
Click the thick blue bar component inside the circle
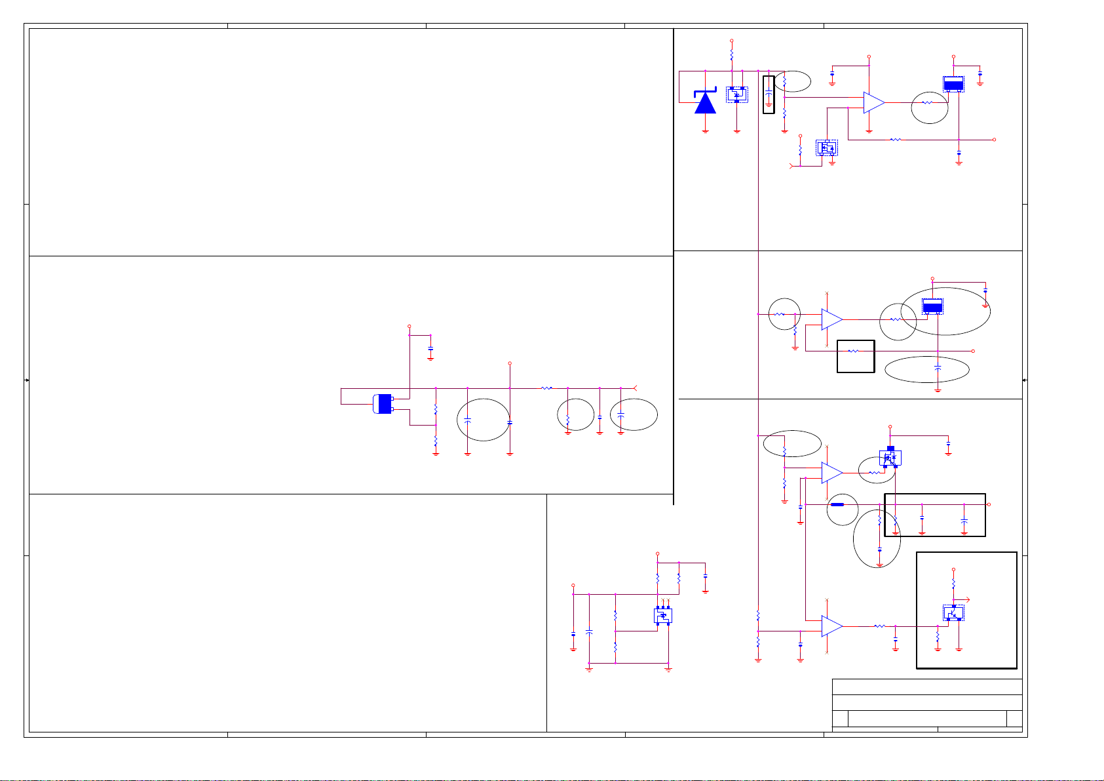838,505
